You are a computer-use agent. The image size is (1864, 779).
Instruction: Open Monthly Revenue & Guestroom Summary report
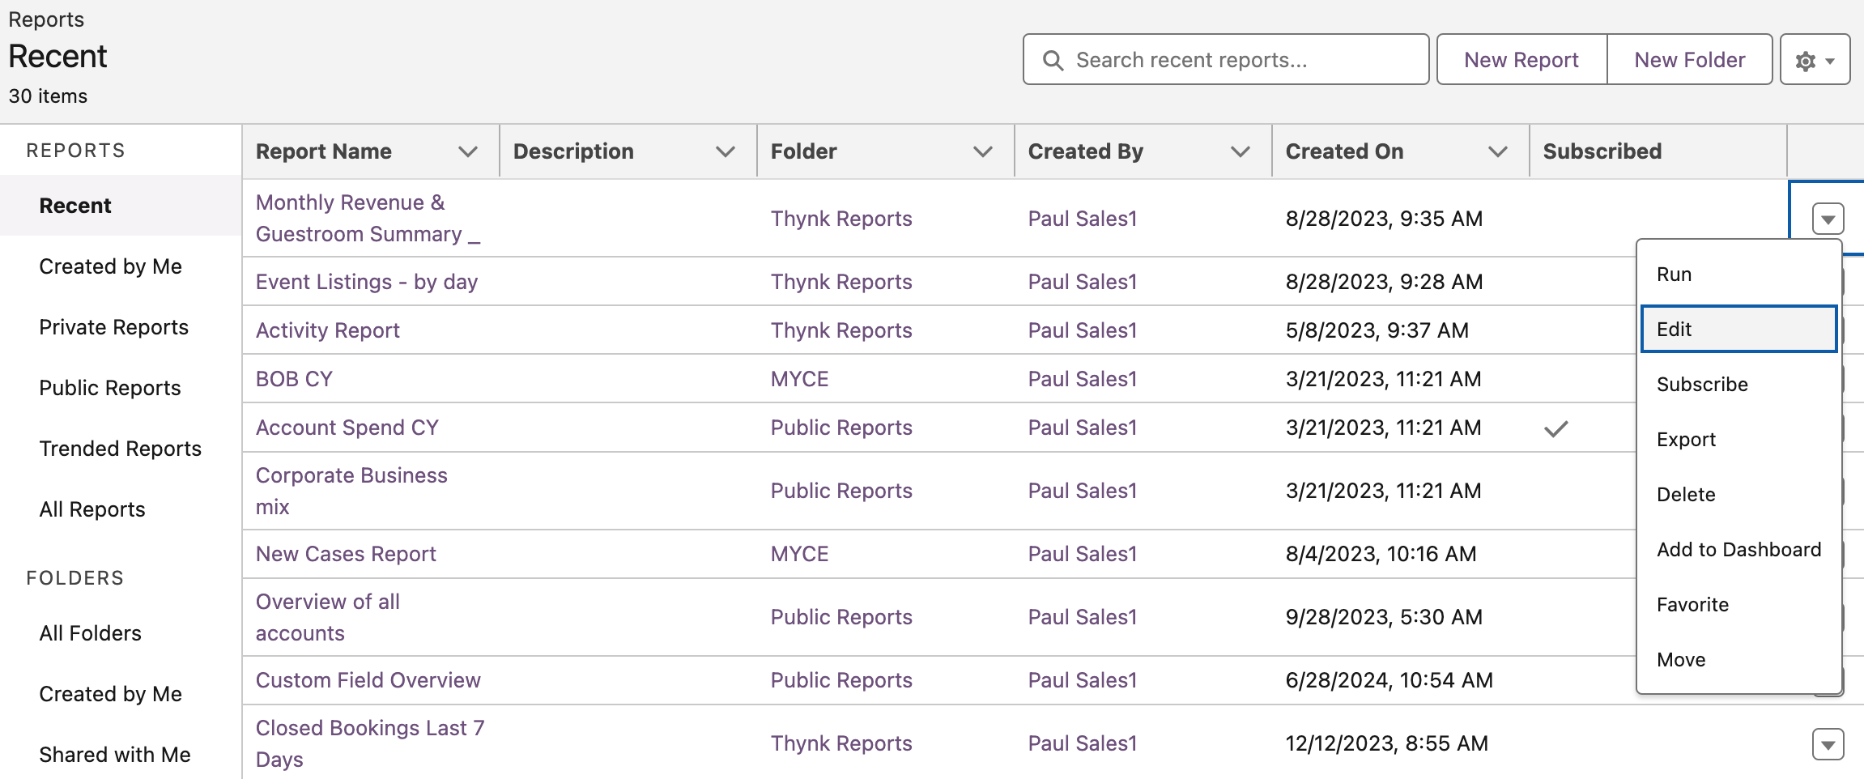coord(368,218)
